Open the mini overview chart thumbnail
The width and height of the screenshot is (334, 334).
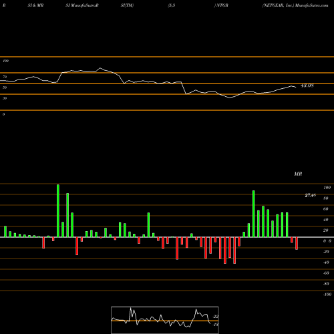click(x=165, y=320)
